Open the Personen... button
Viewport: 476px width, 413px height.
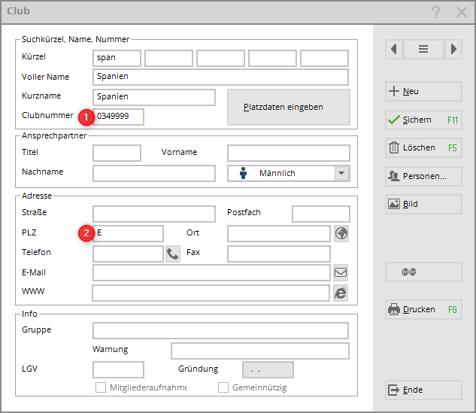pyautogui.click(x=423, y=176)
